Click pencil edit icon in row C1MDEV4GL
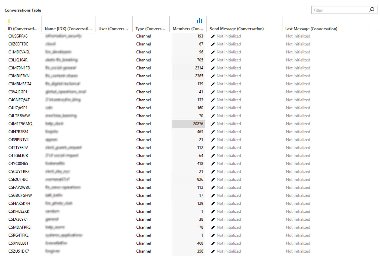The width and height of the screenshot is (380, 258). coord(213,52)
